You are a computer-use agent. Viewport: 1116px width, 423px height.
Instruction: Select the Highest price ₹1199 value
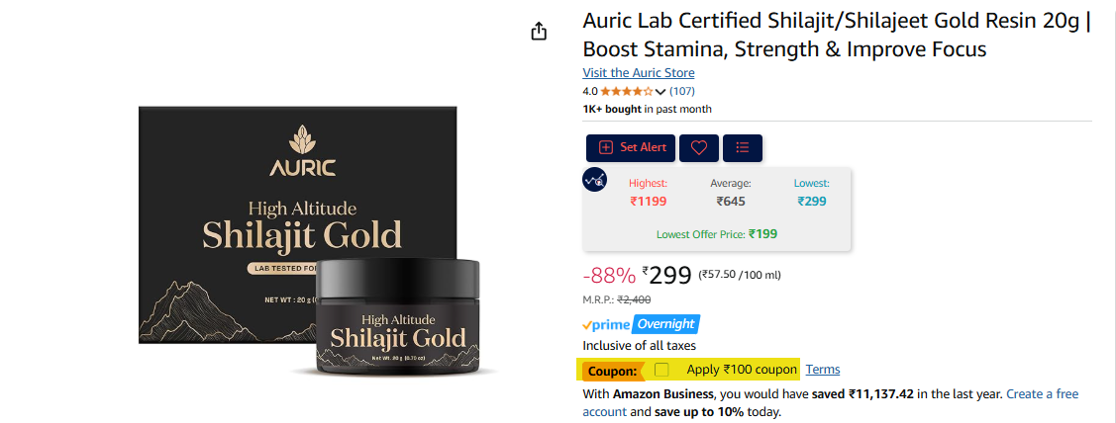pos(649,202)
